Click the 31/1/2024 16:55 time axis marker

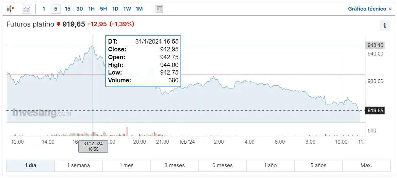93,146
